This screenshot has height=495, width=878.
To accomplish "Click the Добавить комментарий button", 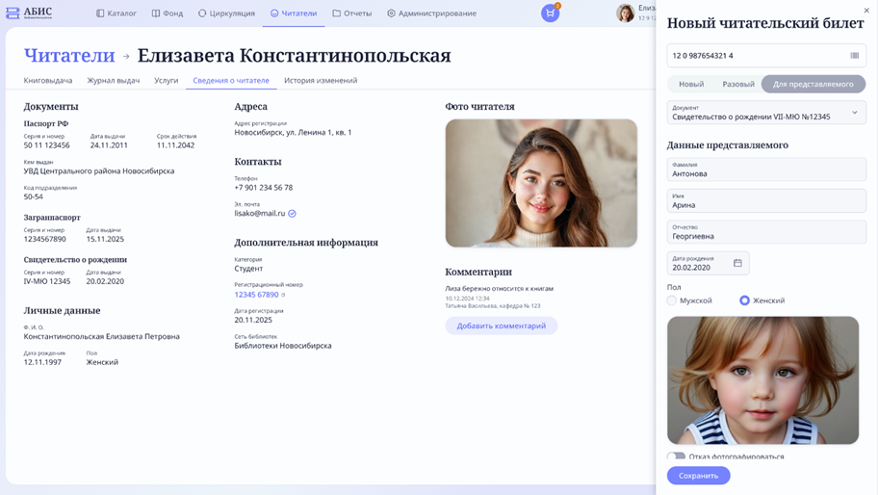I will (501, 326).
